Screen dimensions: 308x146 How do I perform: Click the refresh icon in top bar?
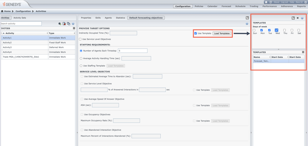[x=271, y=2]
